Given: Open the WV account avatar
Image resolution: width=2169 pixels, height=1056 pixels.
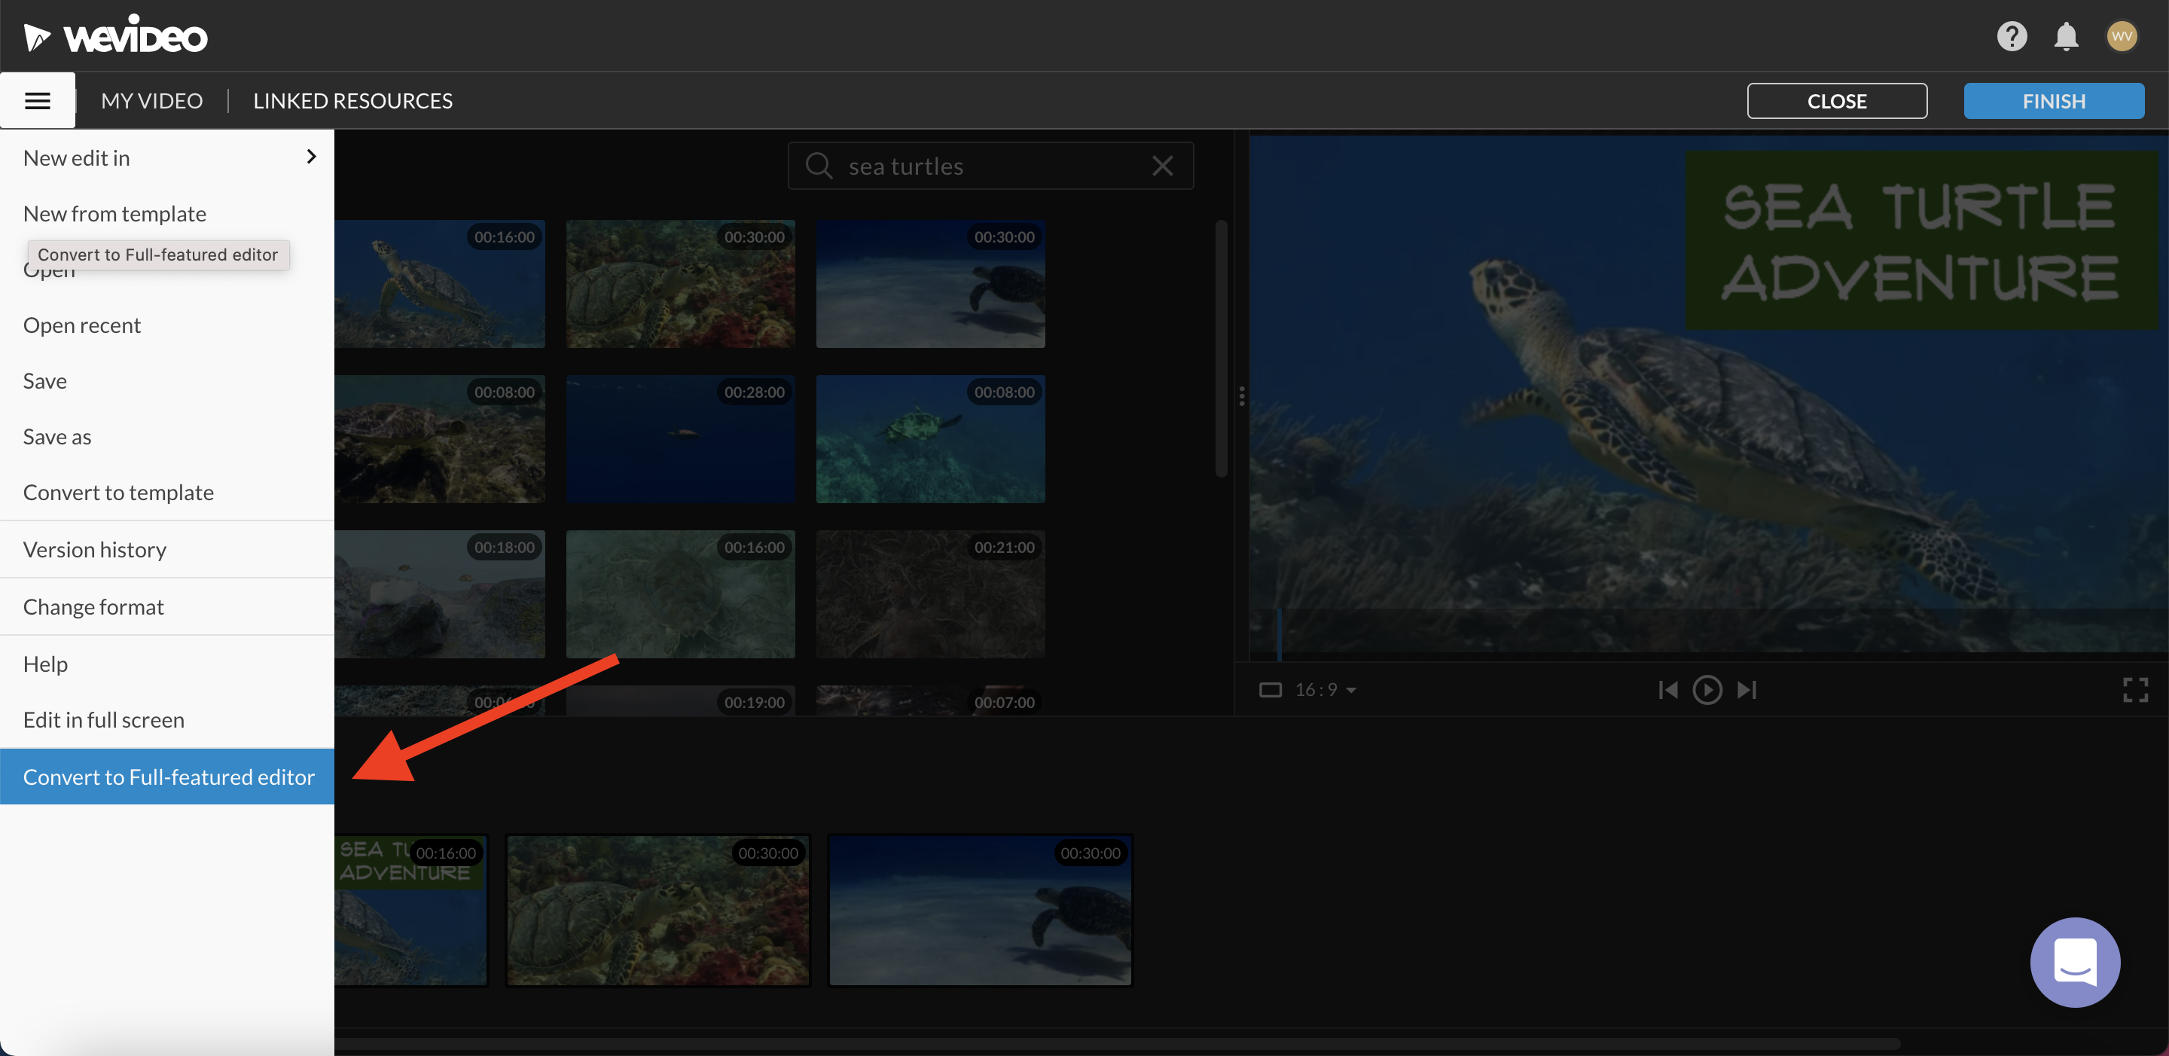Looking at the screenshot, I should (2123, 35).
